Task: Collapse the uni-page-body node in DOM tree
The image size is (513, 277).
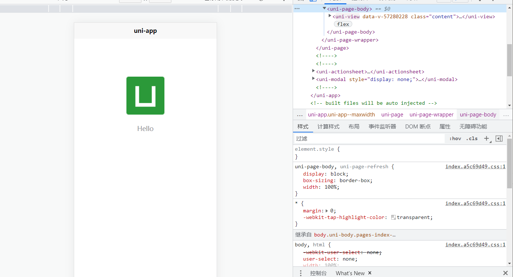Action: [x=324, y=8]
